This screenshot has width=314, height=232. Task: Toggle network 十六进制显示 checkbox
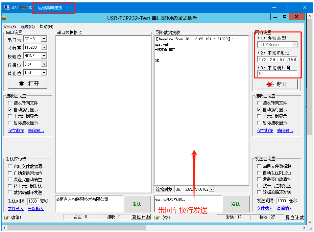pyautogui.click(x=259, y=116)
